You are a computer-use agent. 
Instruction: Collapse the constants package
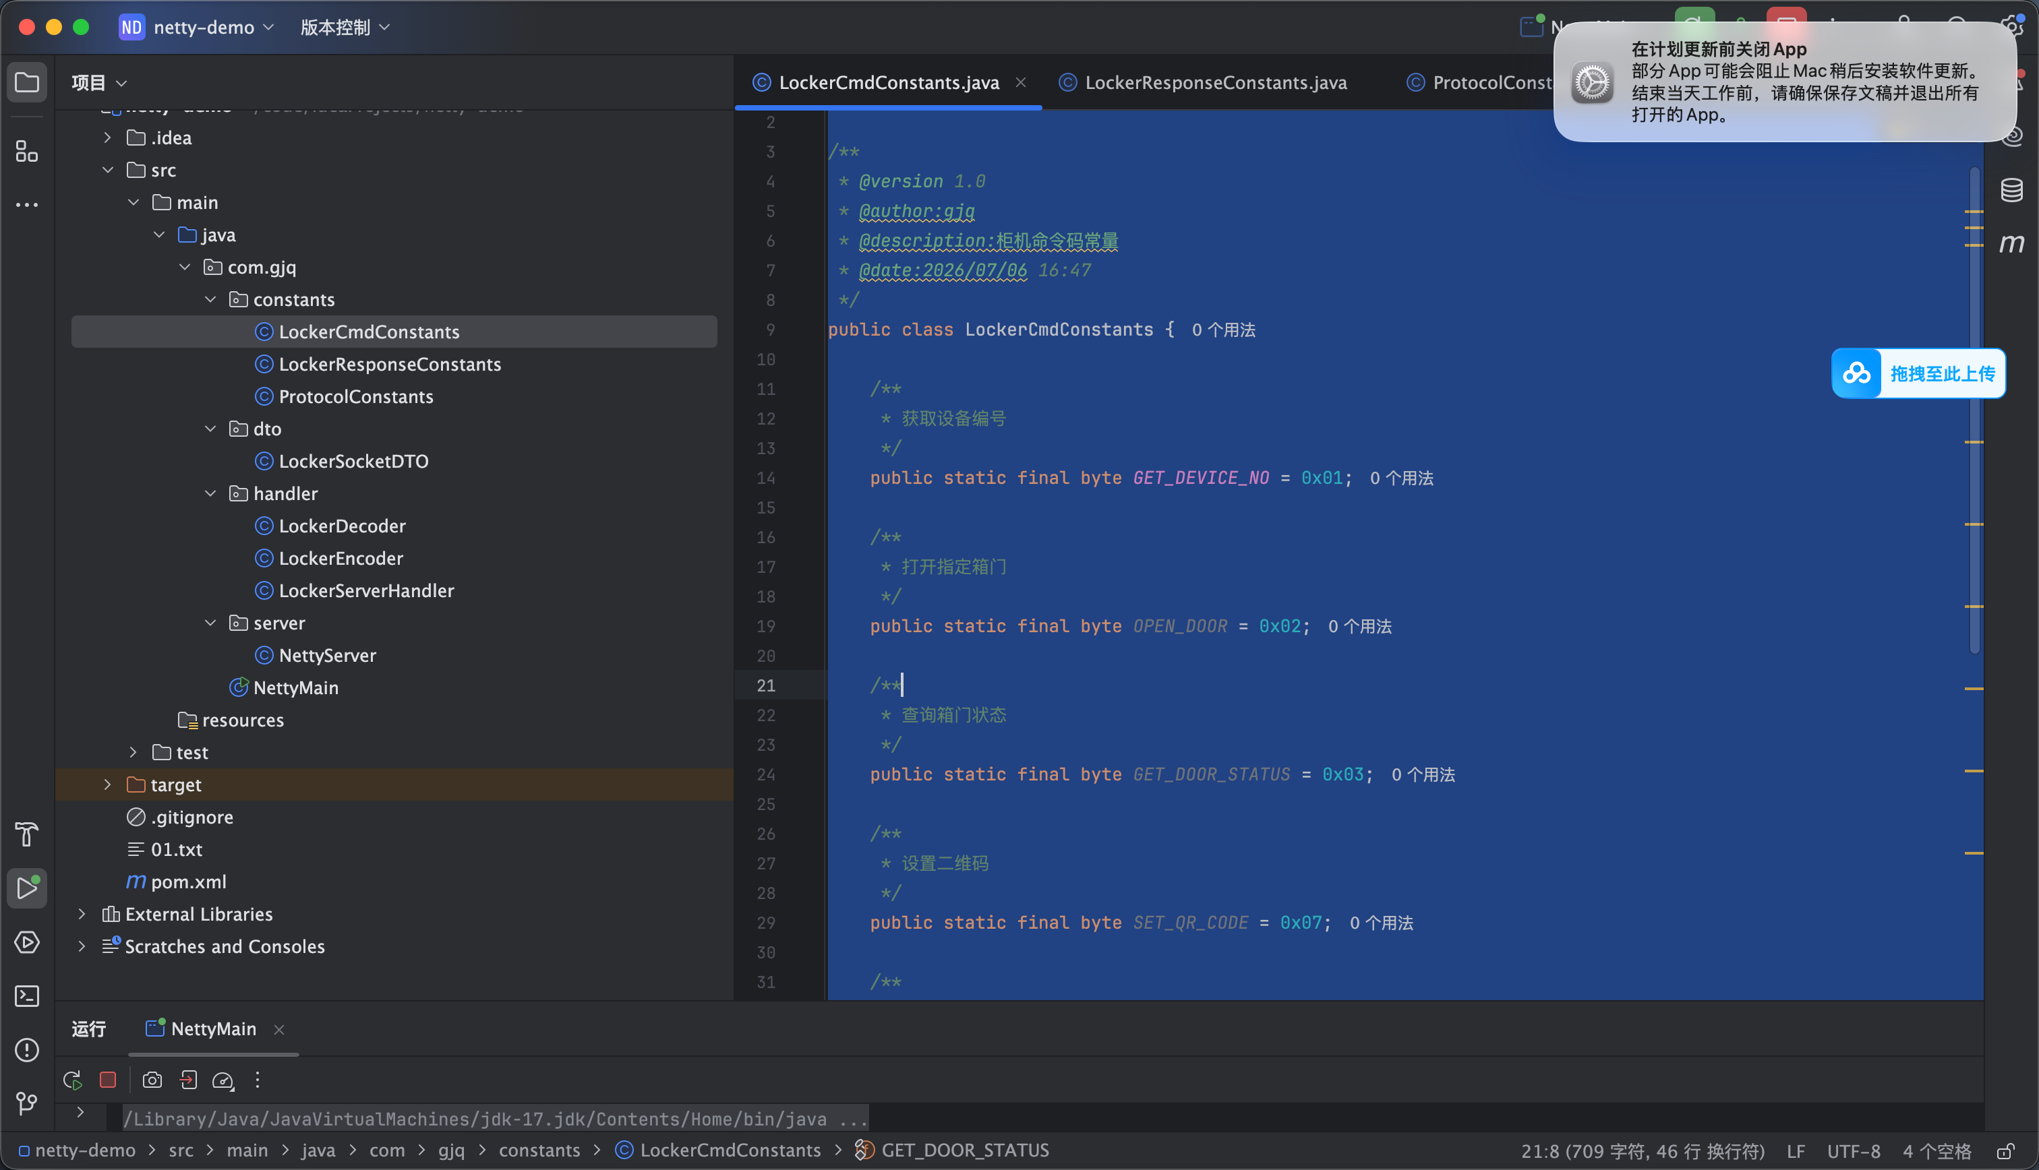click(x=210, y=299)
